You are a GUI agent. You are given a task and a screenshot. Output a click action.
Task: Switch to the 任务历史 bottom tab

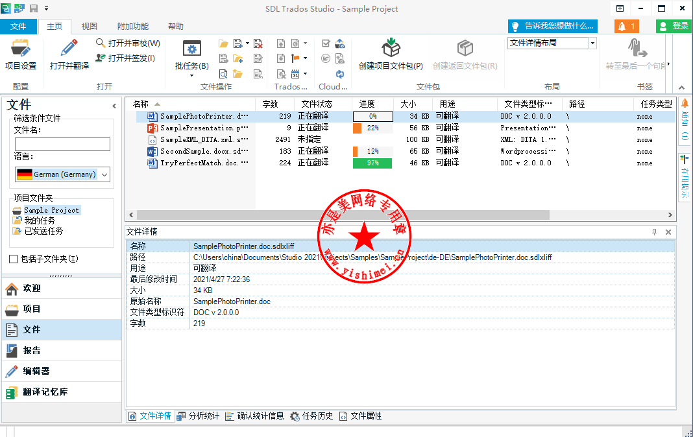311,416
